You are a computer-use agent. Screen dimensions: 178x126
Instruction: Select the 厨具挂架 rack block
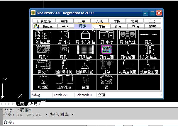(86, 52)
